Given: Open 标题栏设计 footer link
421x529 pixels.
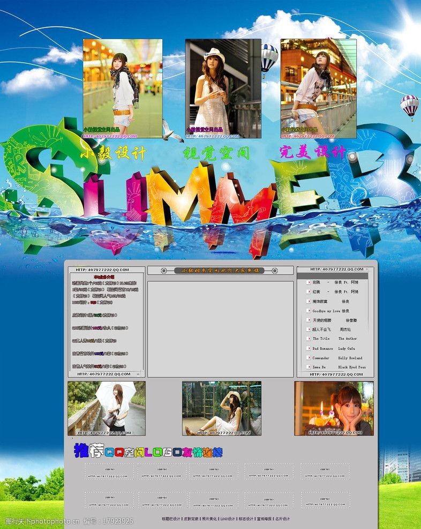Looking at the screenshot, I should 171,519.
